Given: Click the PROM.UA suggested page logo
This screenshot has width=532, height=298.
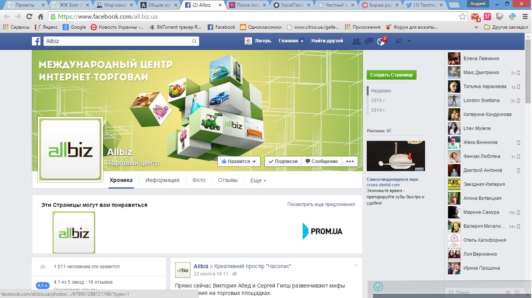Looking at the screenshot, I should 322,231.
